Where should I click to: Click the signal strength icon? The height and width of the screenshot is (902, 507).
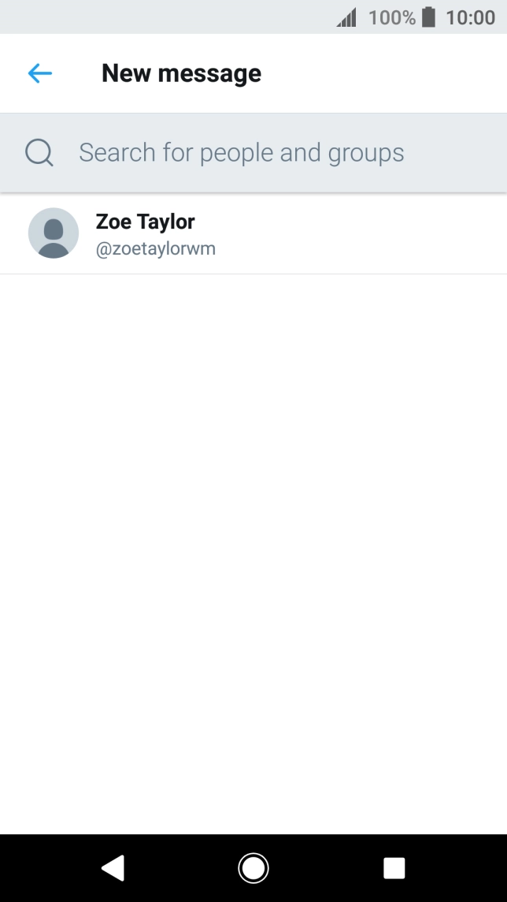point(346,17)
